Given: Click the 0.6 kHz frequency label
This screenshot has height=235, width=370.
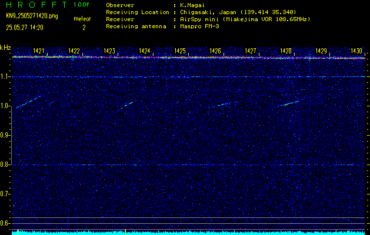Looking at the screenshot, I should click(5, 223).
